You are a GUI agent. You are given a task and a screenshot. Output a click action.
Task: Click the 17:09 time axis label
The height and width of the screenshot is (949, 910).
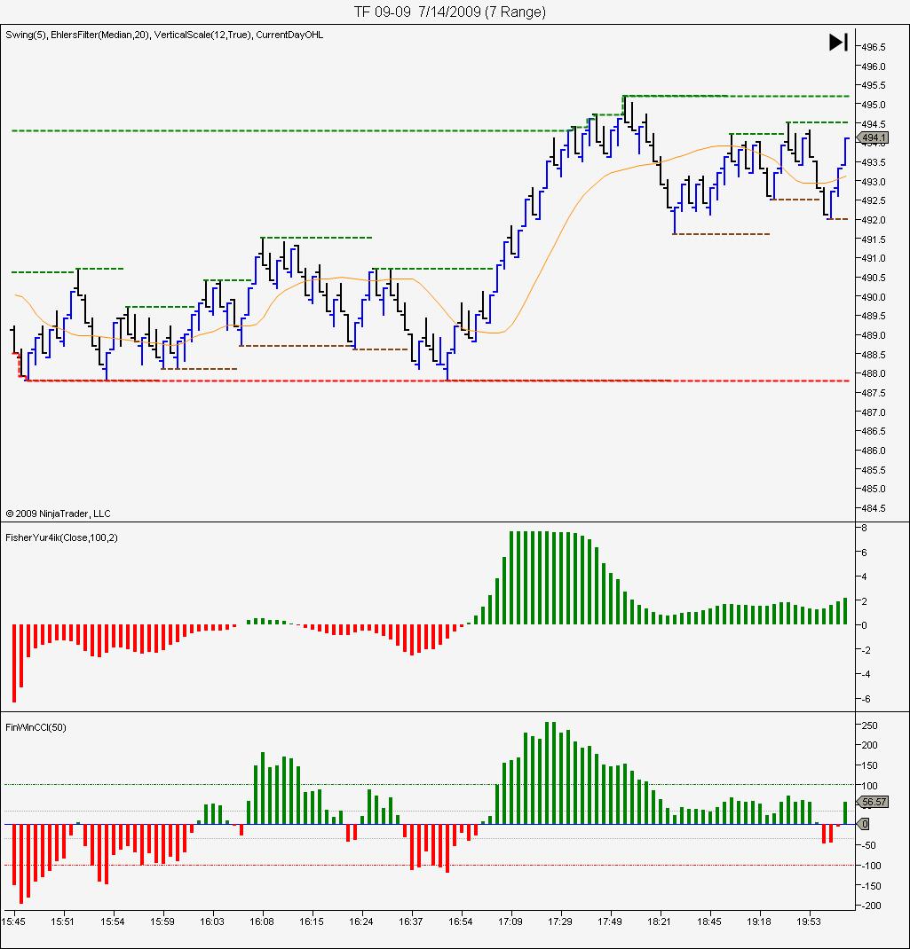point(510,922)
